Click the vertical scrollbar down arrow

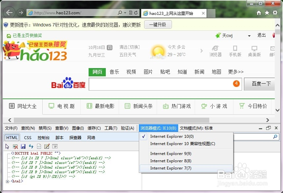pyautogui.click(x=277, y=110)
